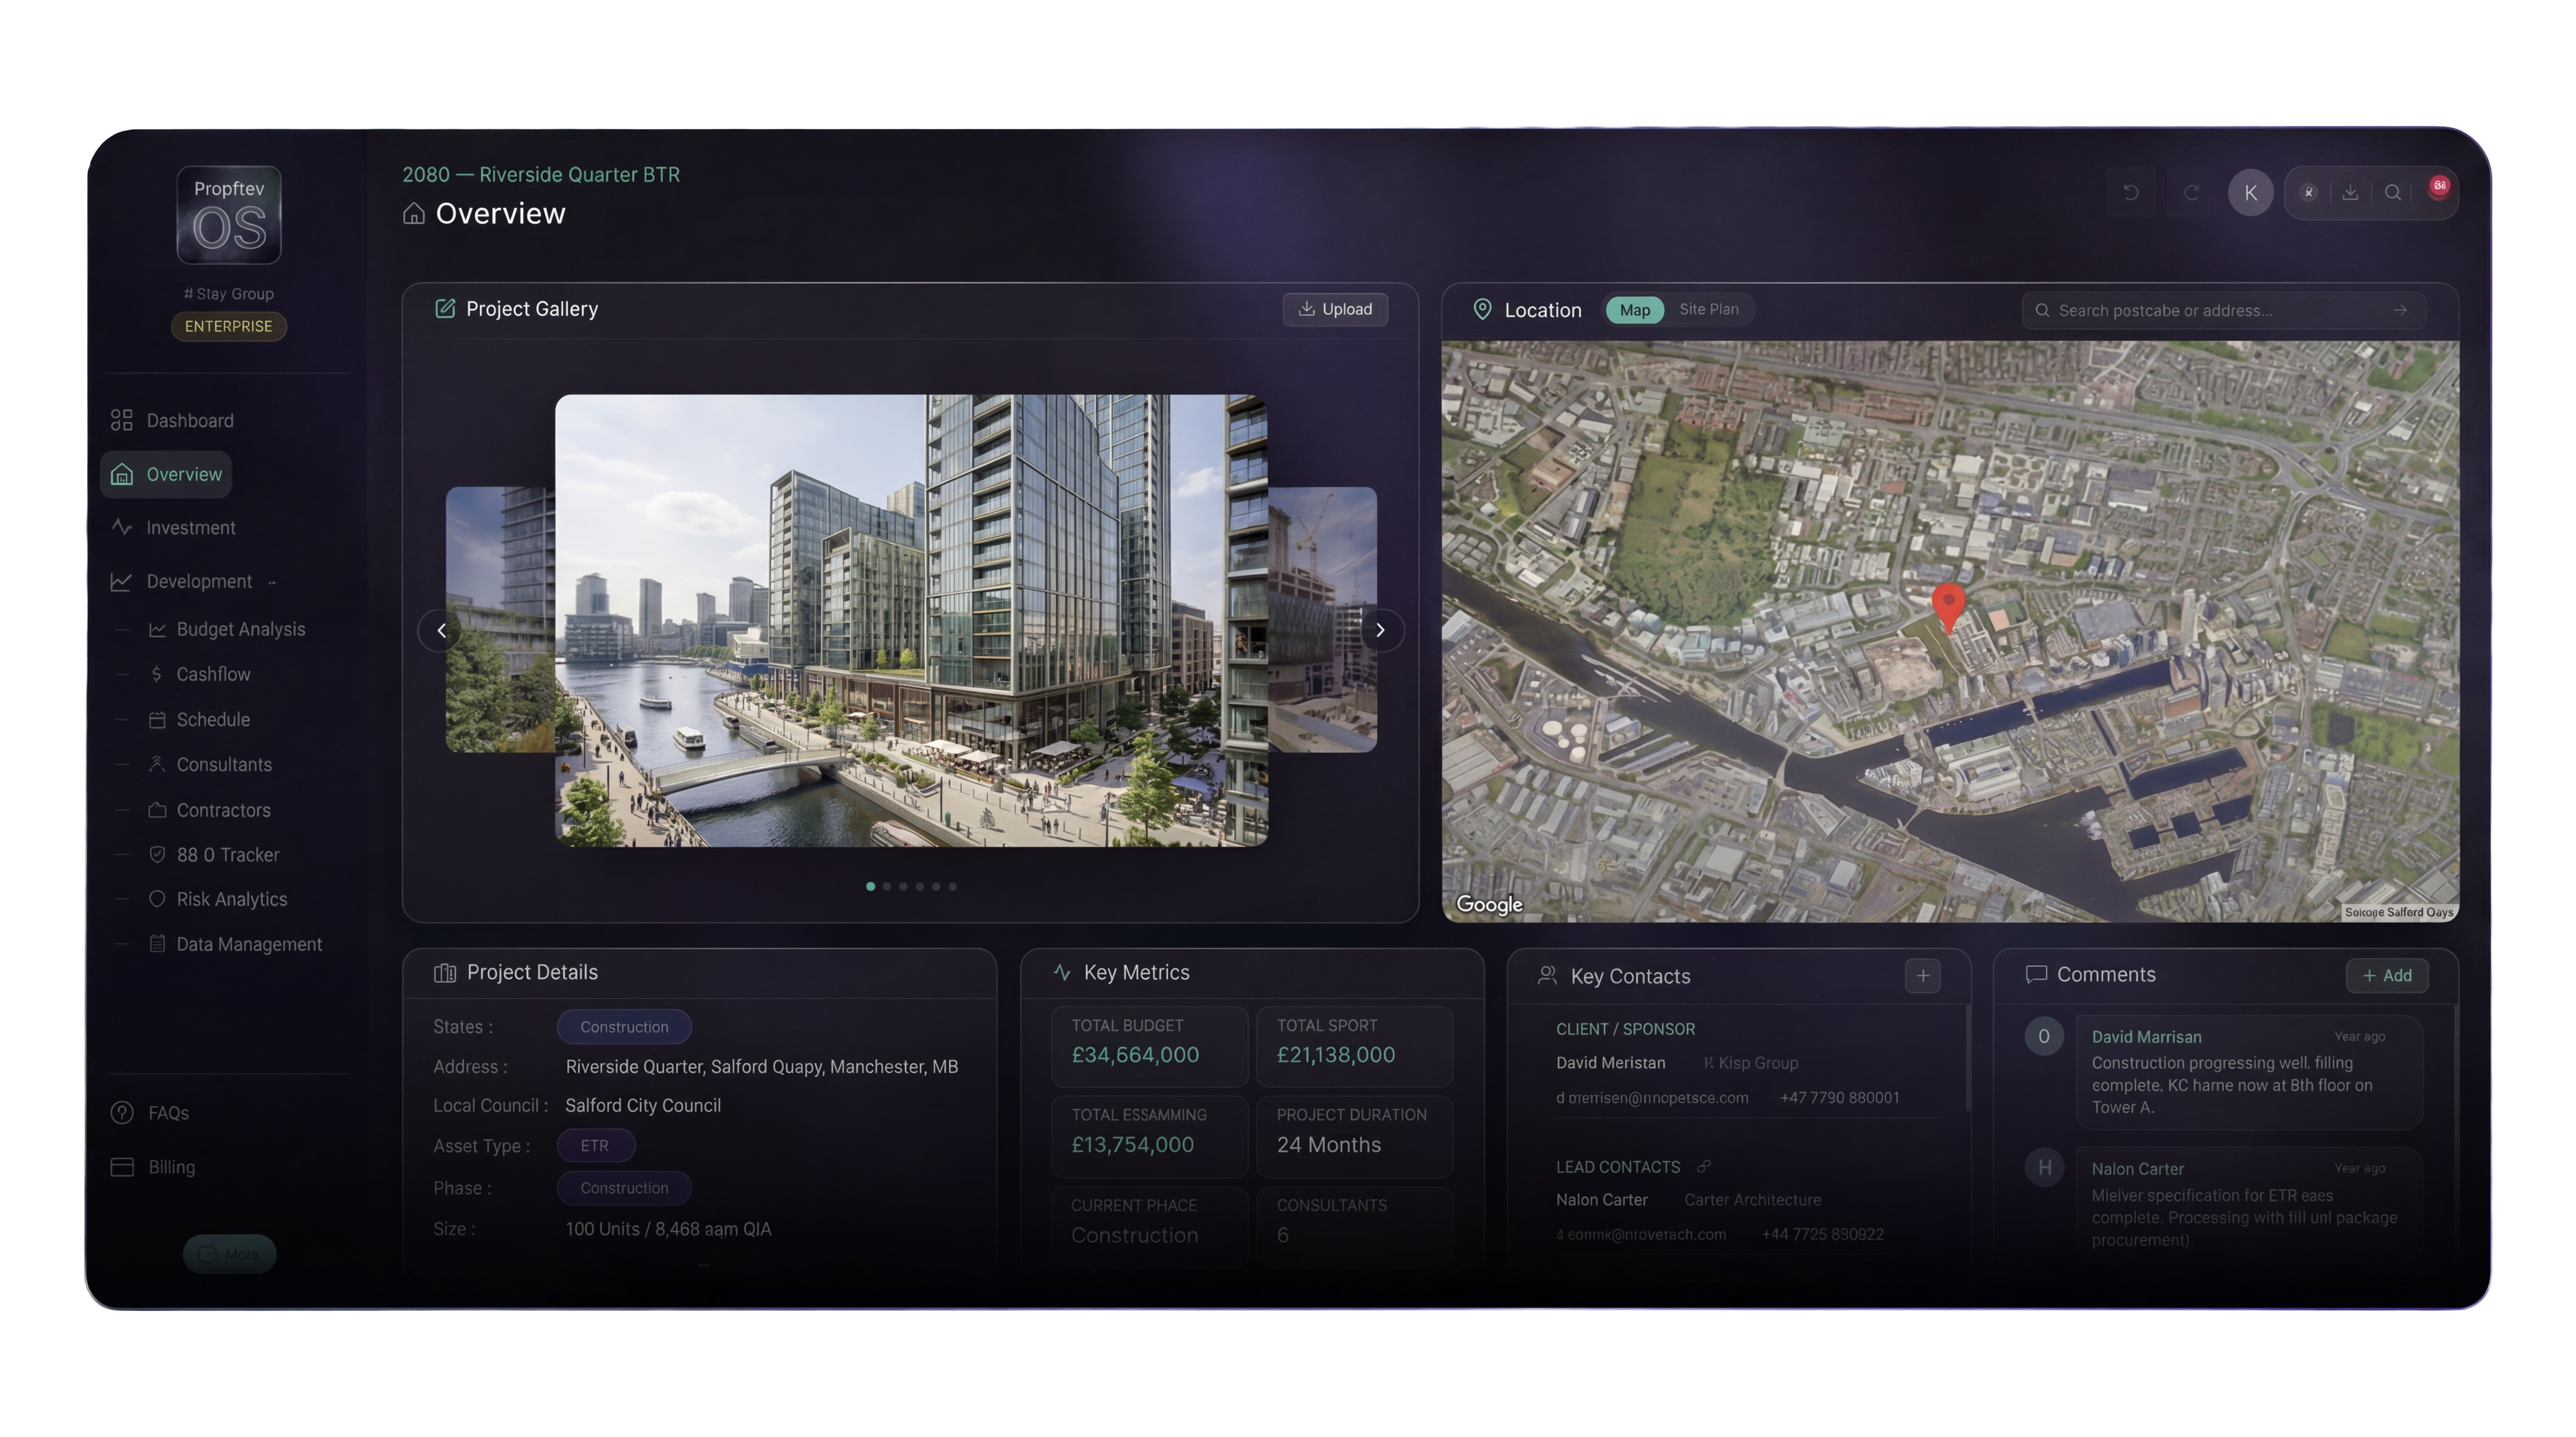Click the Total Sport £21,138,000 card
This screenshot has height=1437, width=2576.
point(1354,1045)
